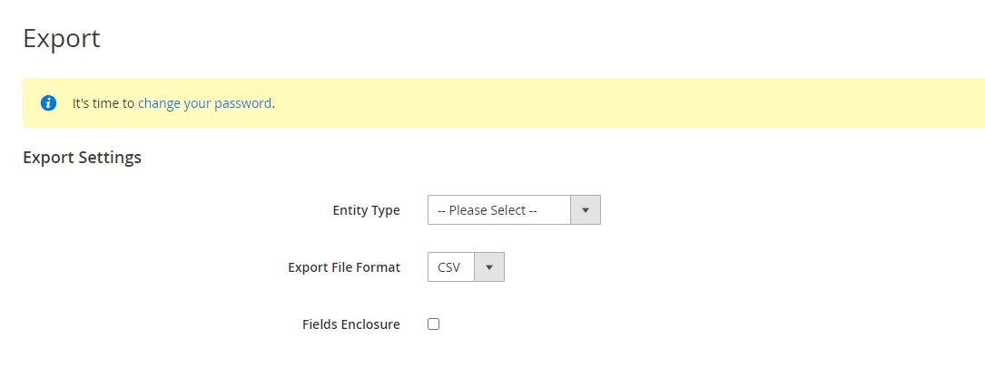
Task: Click the Entity Type field label
Action: coord(366,210)
